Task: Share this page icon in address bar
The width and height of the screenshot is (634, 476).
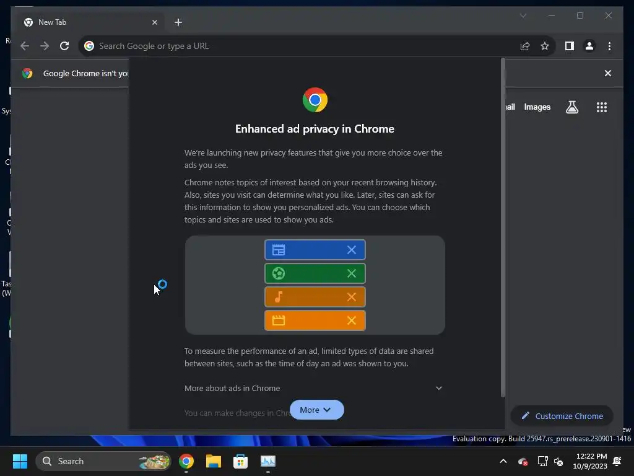Action: click(525, 46)
